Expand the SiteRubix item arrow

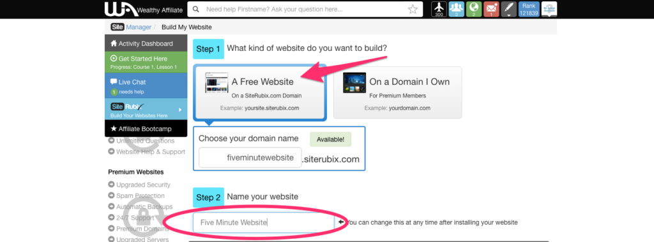click(x=180, y=110)
